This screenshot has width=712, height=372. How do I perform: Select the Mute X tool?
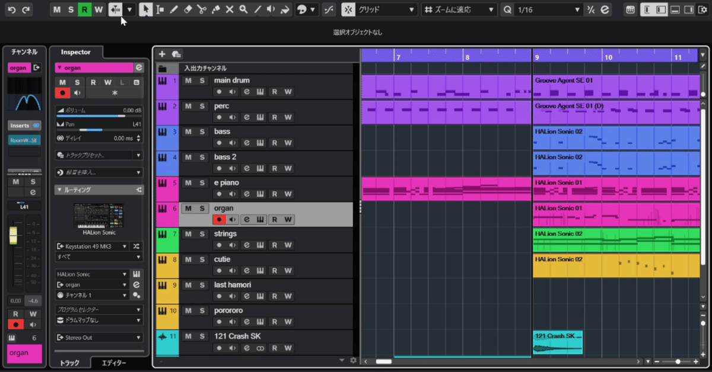(x=230, y=10)
